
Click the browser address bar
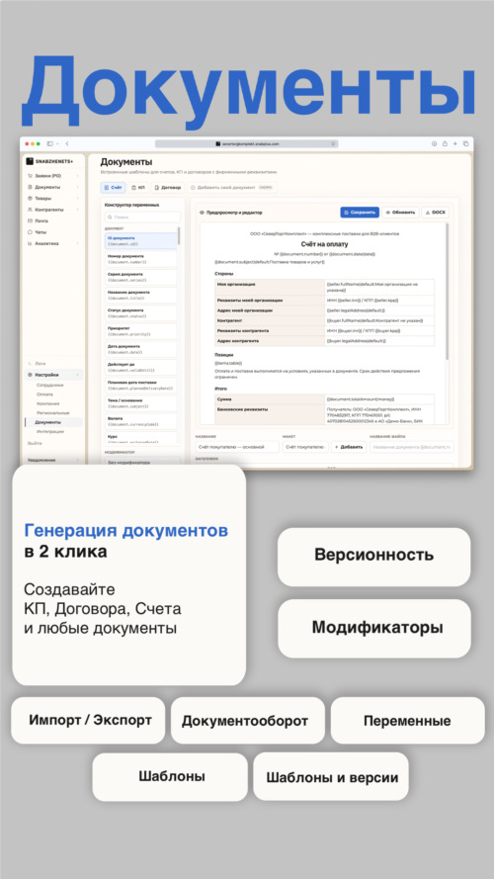pos(246,144)
